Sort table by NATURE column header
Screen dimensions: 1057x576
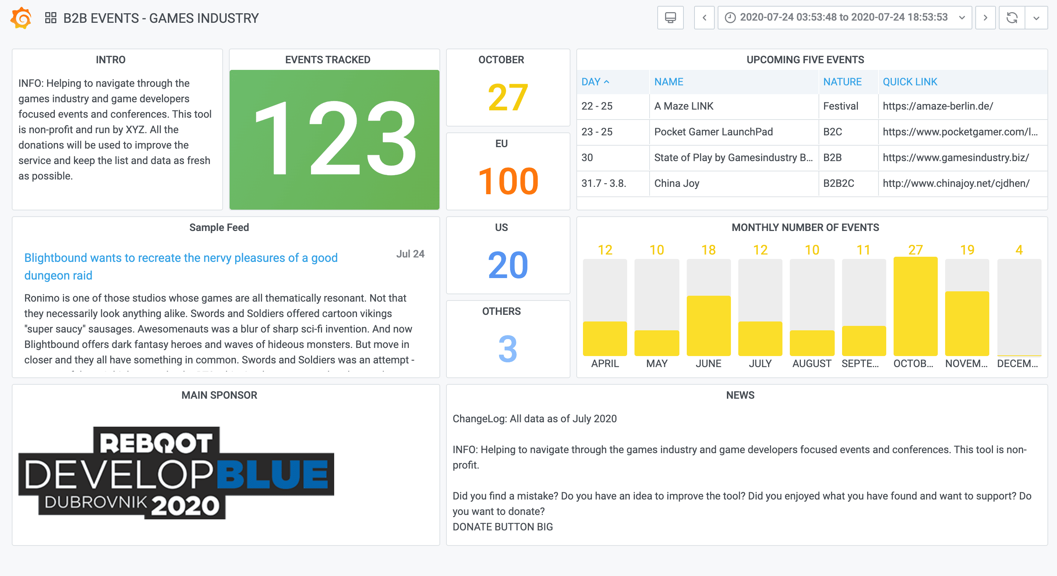click(x=842, y=82)
